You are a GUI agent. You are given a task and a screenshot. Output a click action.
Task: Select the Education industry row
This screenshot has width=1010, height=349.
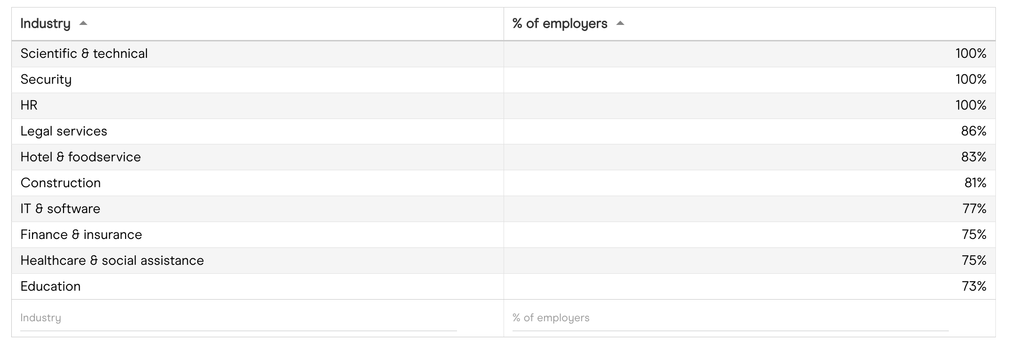(50, 286)
